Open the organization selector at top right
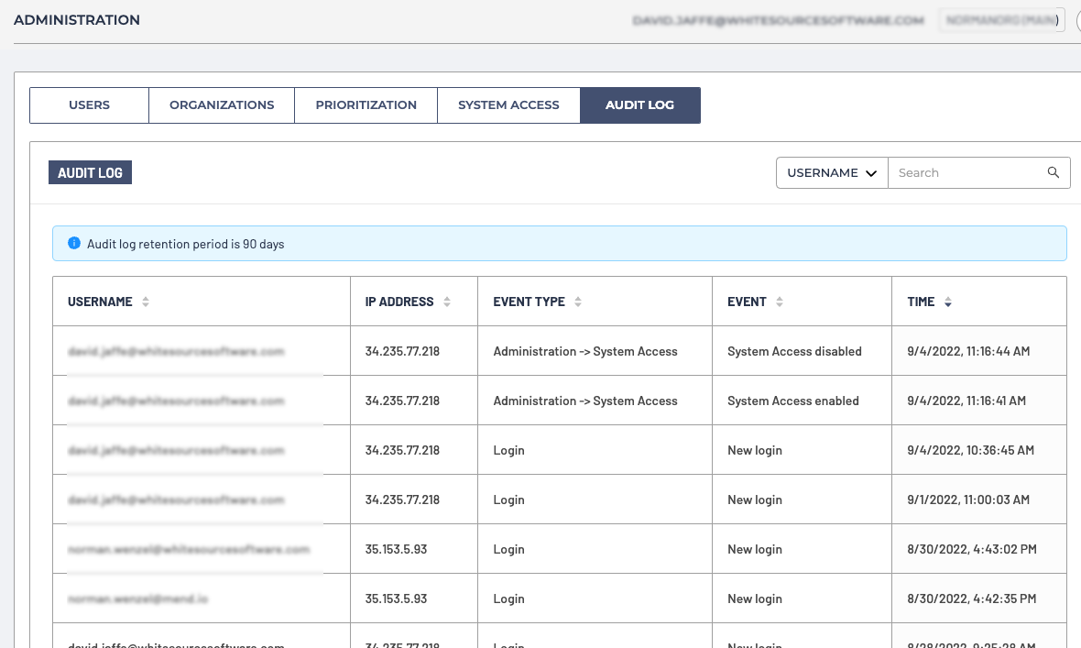 tap(1001, 20)
